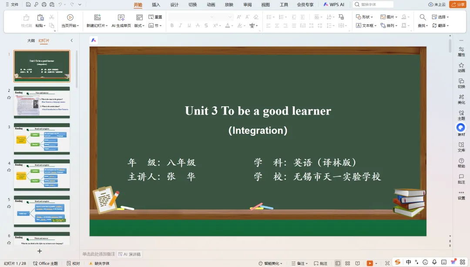This screenshot has width=470, height=267.
Task: Open the 文件 file menu
Action: point(12,4)
